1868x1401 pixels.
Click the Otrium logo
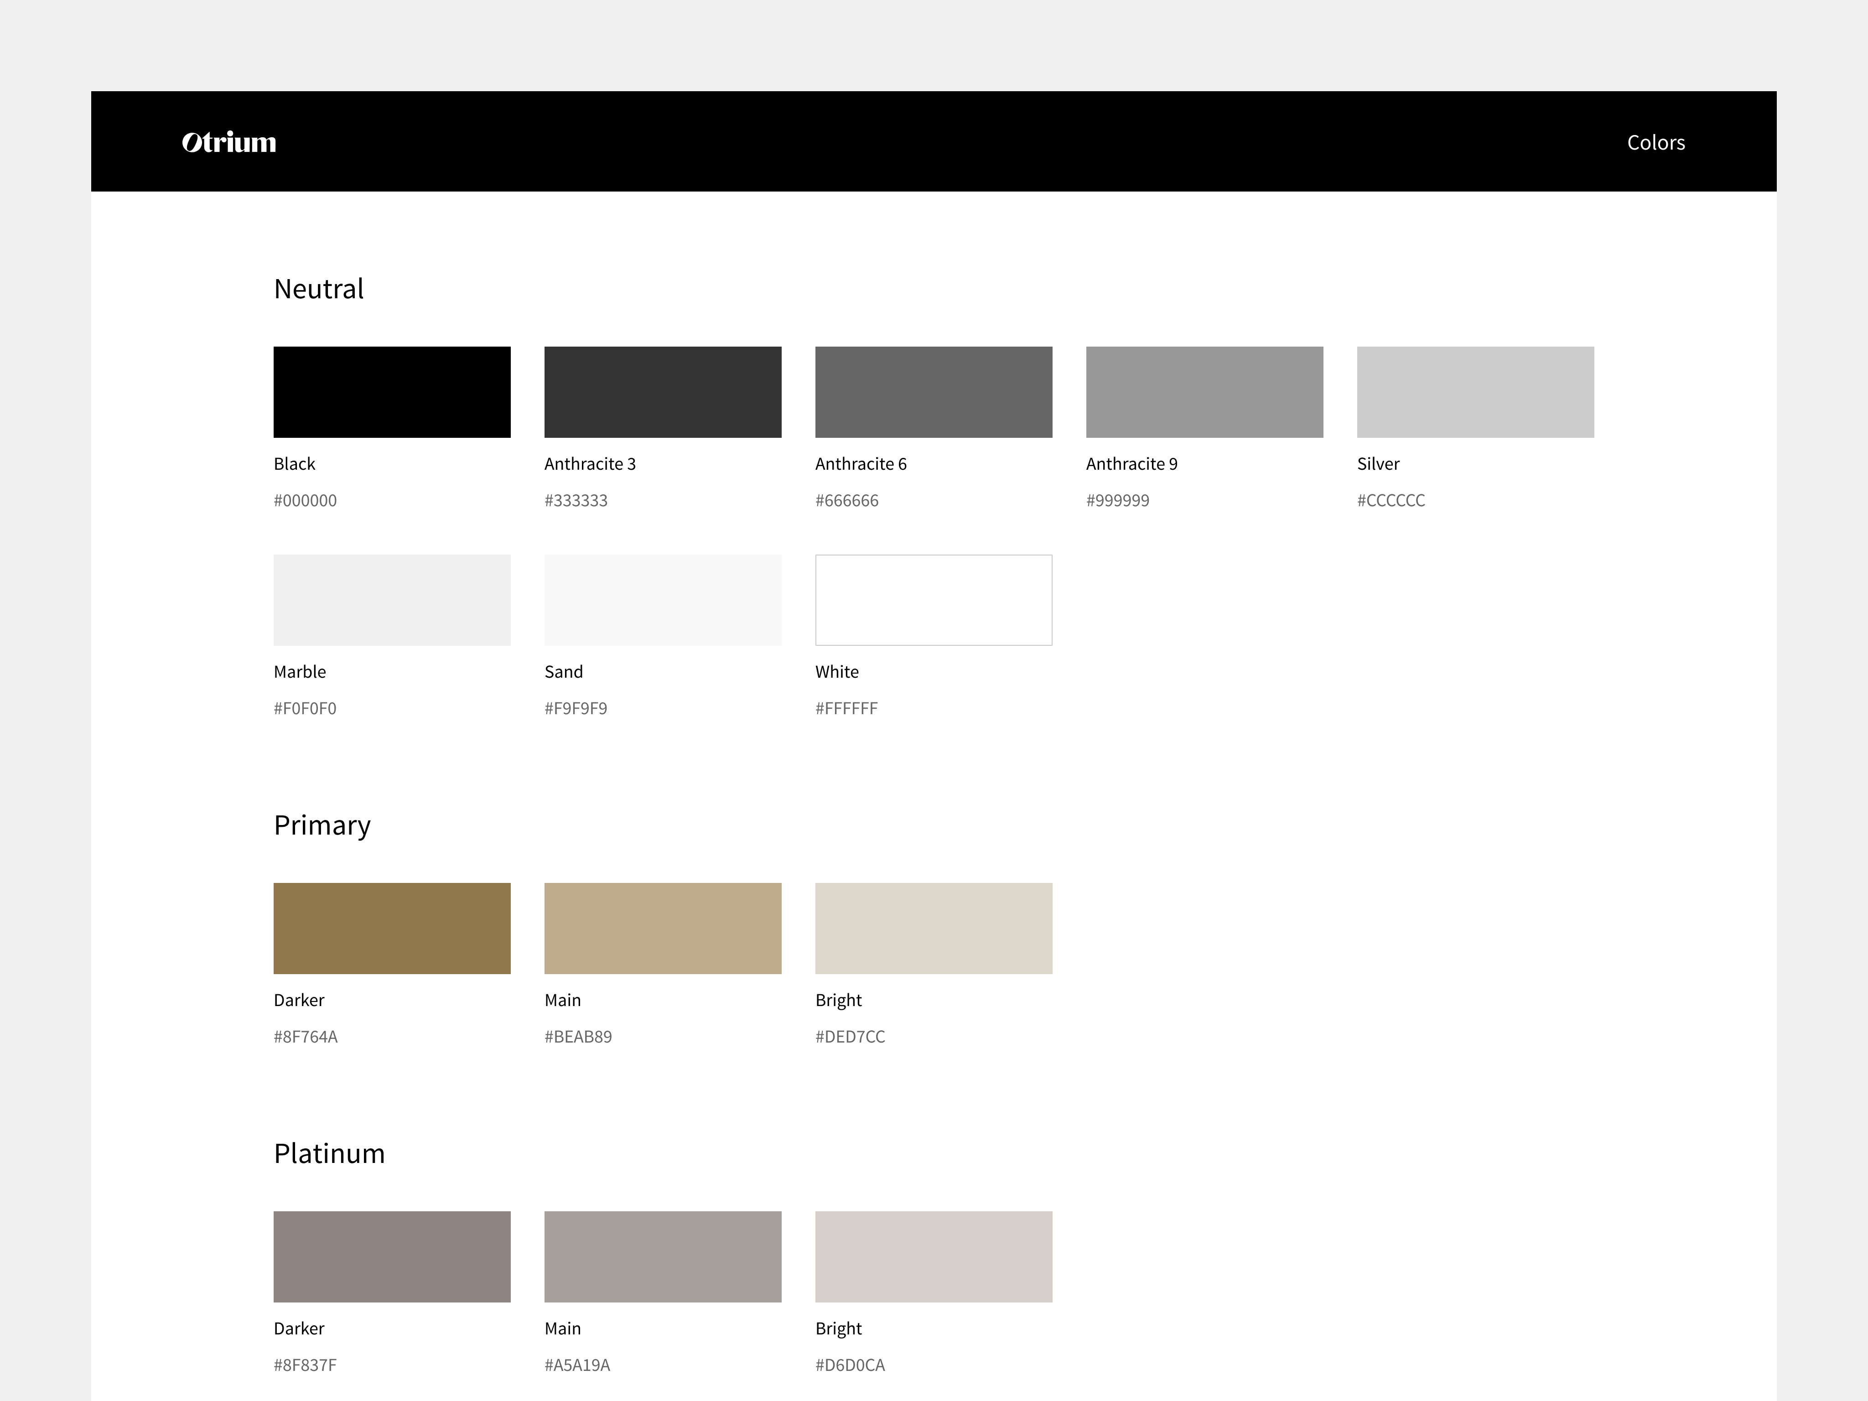click(x=229, y=142)
